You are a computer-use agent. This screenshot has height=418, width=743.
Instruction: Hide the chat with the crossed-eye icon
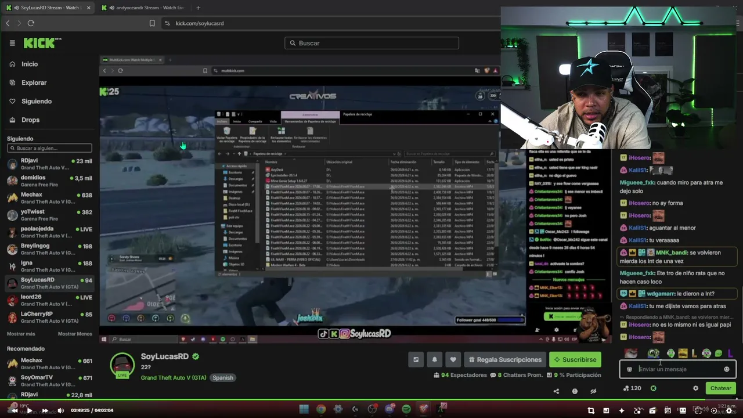tap(593, 391)
